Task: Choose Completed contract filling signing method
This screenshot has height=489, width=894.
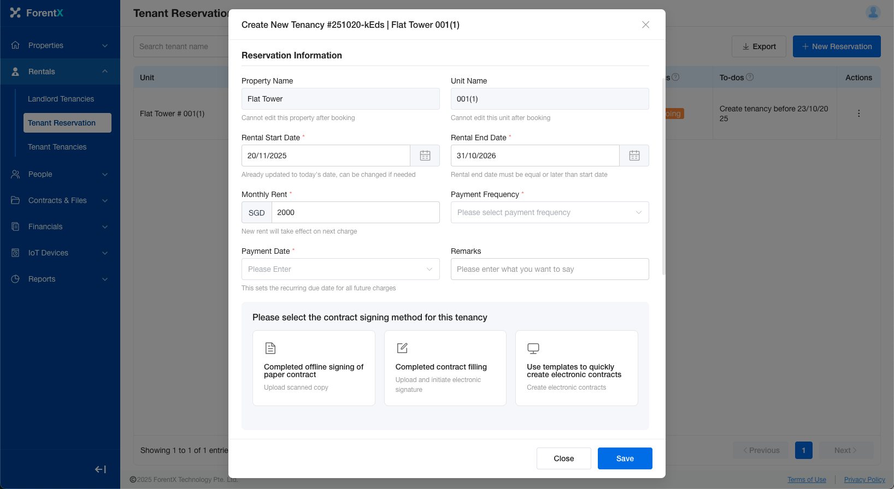Action: [445, 368]
